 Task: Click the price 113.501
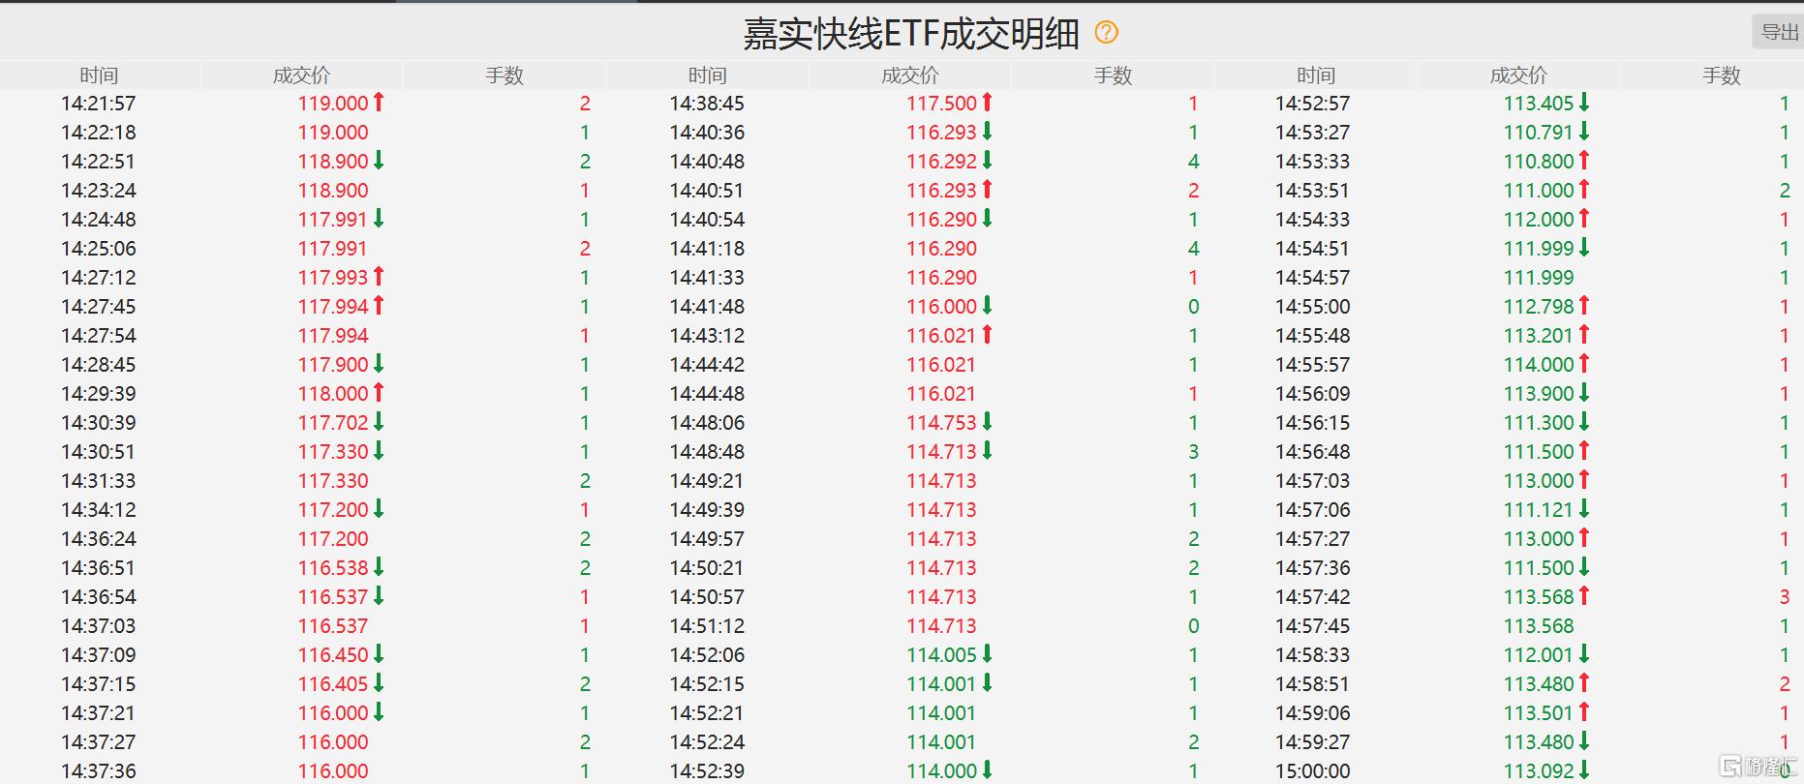1539,713
